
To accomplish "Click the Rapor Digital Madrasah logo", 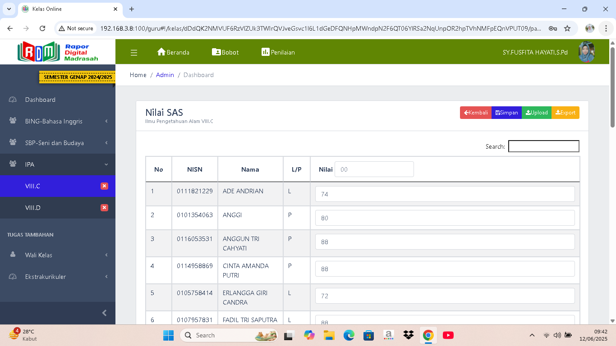I will pyautogui.click(x=58, y=52).
